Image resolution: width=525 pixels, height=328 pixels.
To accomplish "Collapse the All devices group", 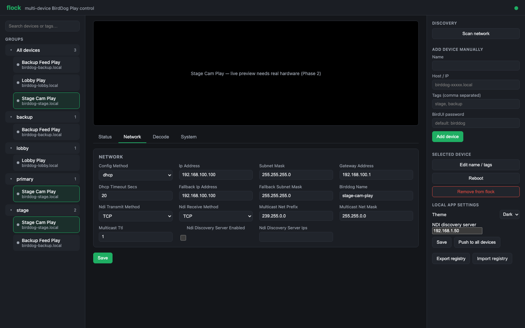I will pyautogui.click(x=42, y=50).
